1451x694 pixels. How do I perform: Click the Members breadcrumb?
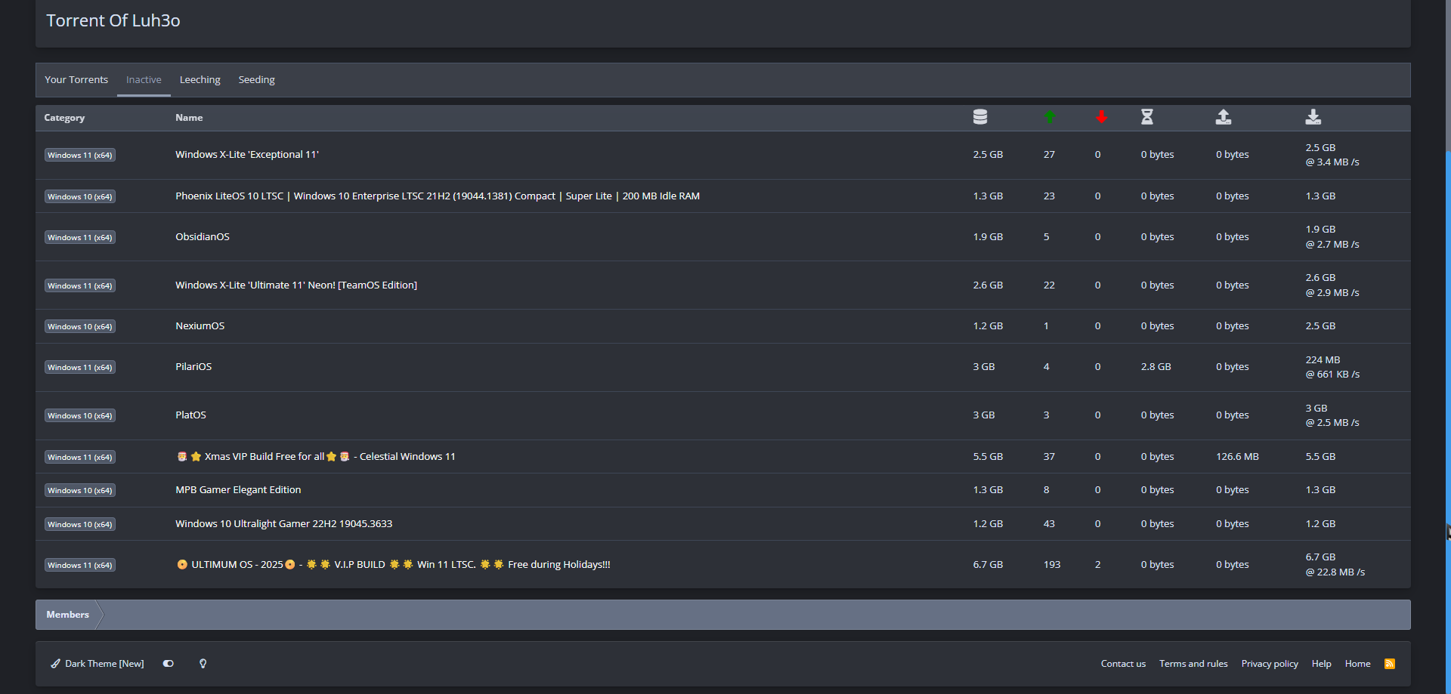[68, 615]
